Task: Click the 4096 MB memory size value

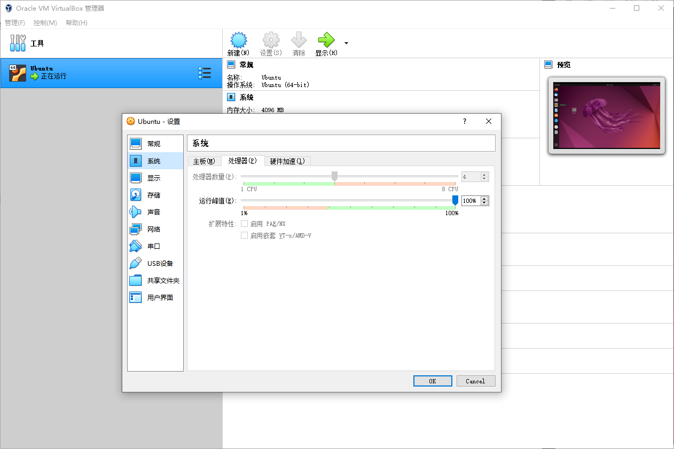Action: (x=272, y=110)
